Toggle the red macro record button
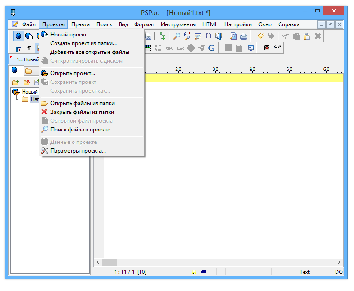 (267, 48)
